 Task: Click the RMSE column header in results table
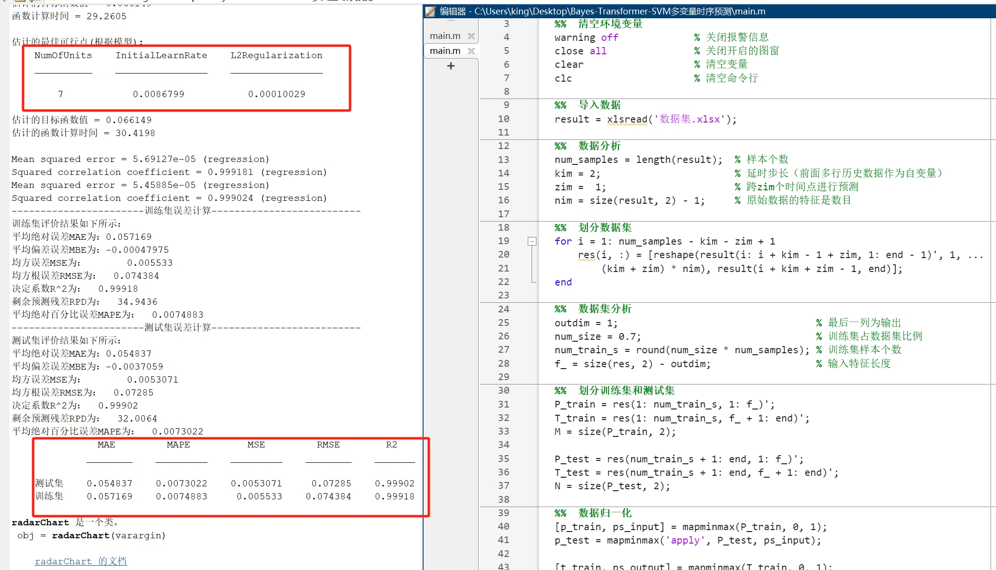tap(328, 445)
